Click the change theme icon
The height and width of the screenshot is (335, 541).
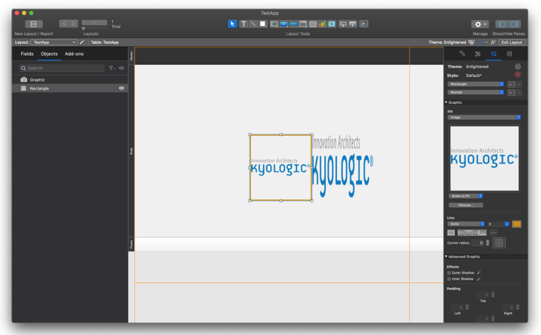[471, 42]
